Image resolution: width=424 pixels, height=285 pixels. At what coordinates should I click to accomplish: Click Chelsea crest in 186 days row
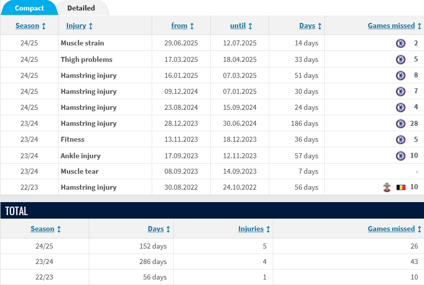click(x=400, y=123)
